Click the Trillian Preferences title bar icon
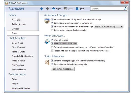The image size is (131, 93). pos(7,3)
